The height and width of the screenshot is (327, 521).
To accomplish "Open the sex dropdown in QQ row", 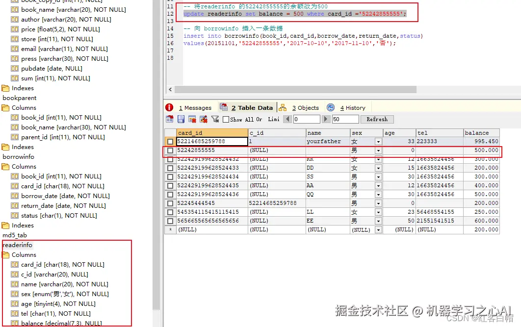I will [x=378, y=195].
